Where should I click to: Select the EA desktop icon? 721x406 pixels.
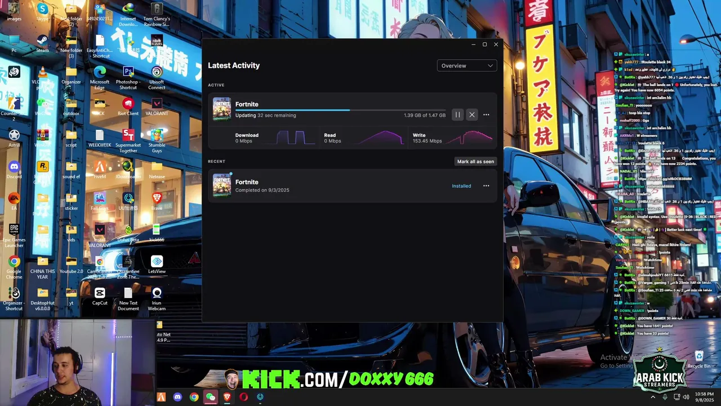click(x=14, y=201)
